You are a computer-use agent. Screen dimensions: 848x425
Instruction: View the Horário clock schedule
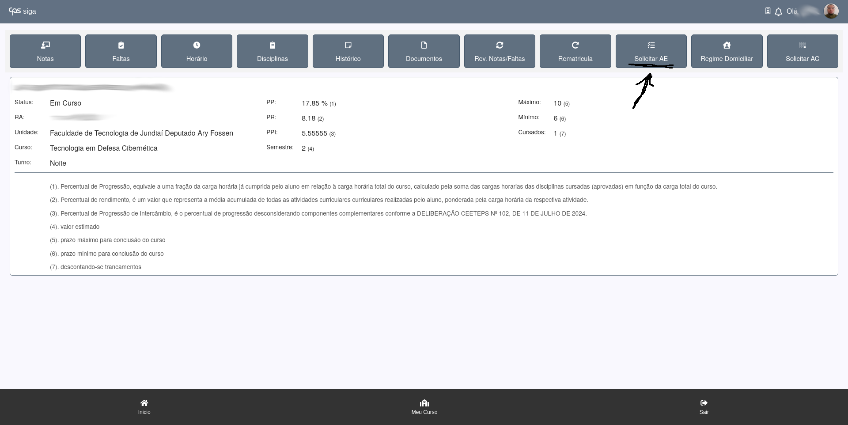click(x=197, y=51)
